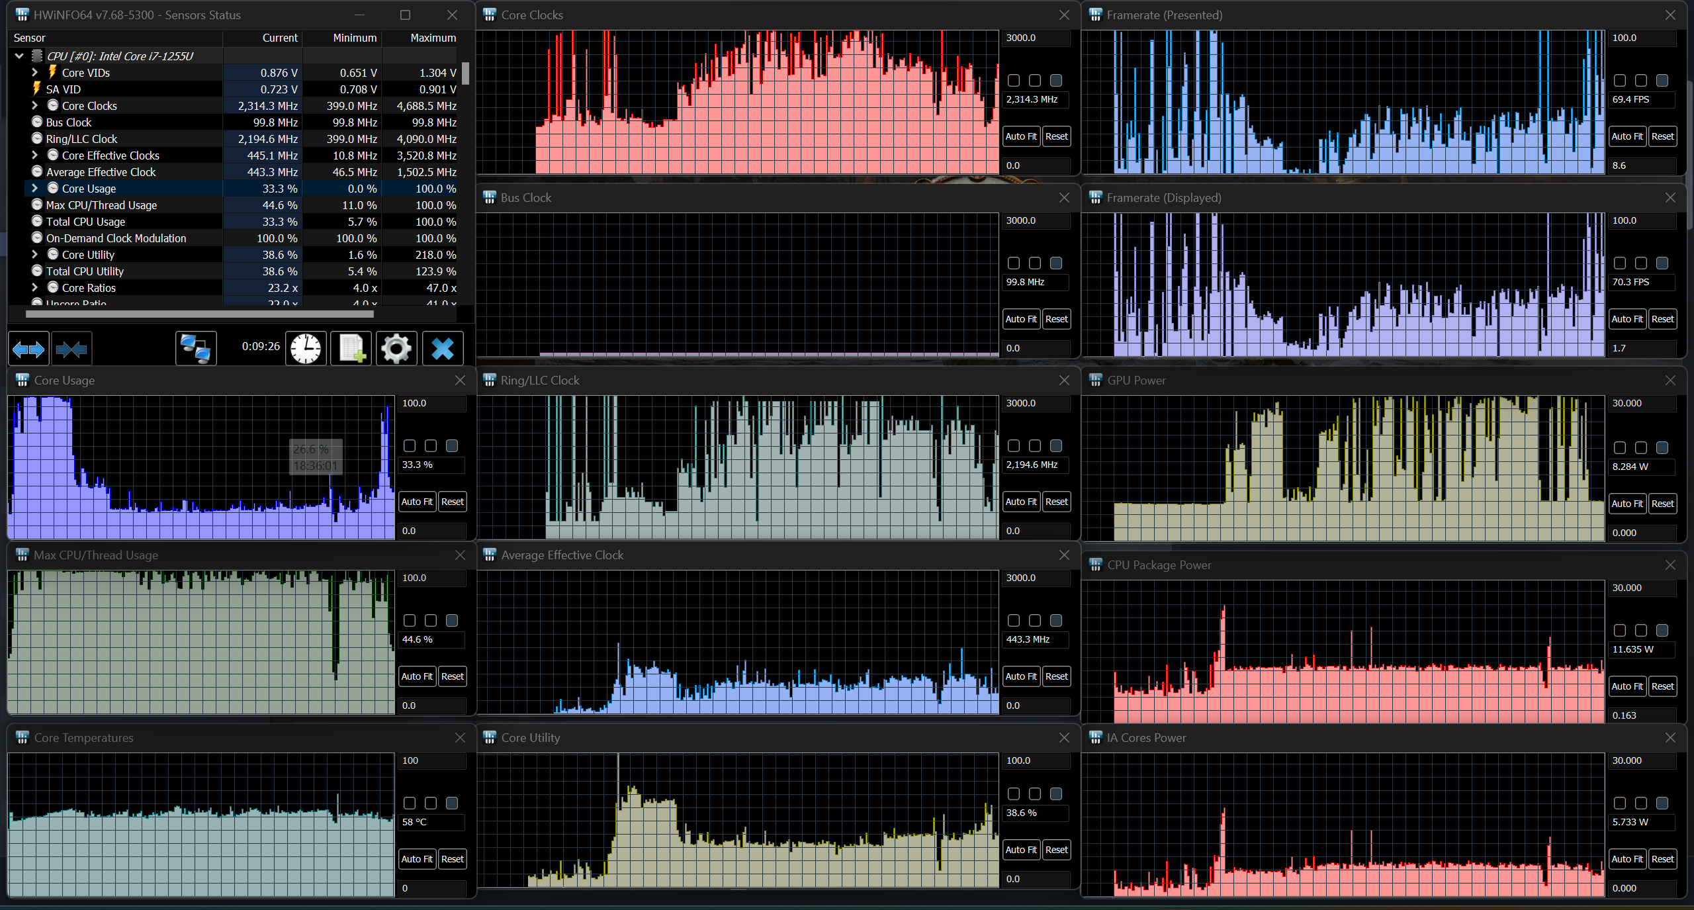
Task: Open the remote center networked computers icon
Action: click(x=196, y=349)
